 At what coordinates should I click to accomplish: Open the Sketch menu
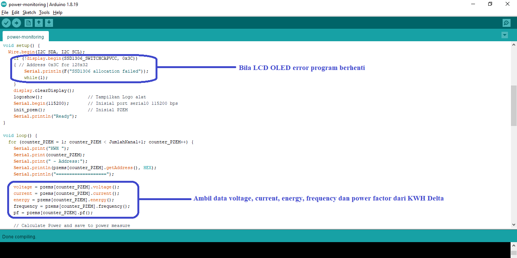(x=29, y=12)
